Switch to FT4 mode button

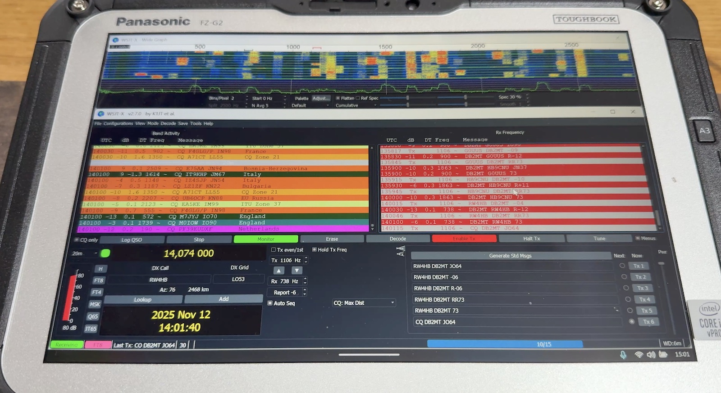pyautogui.click(x=97, y=292)
